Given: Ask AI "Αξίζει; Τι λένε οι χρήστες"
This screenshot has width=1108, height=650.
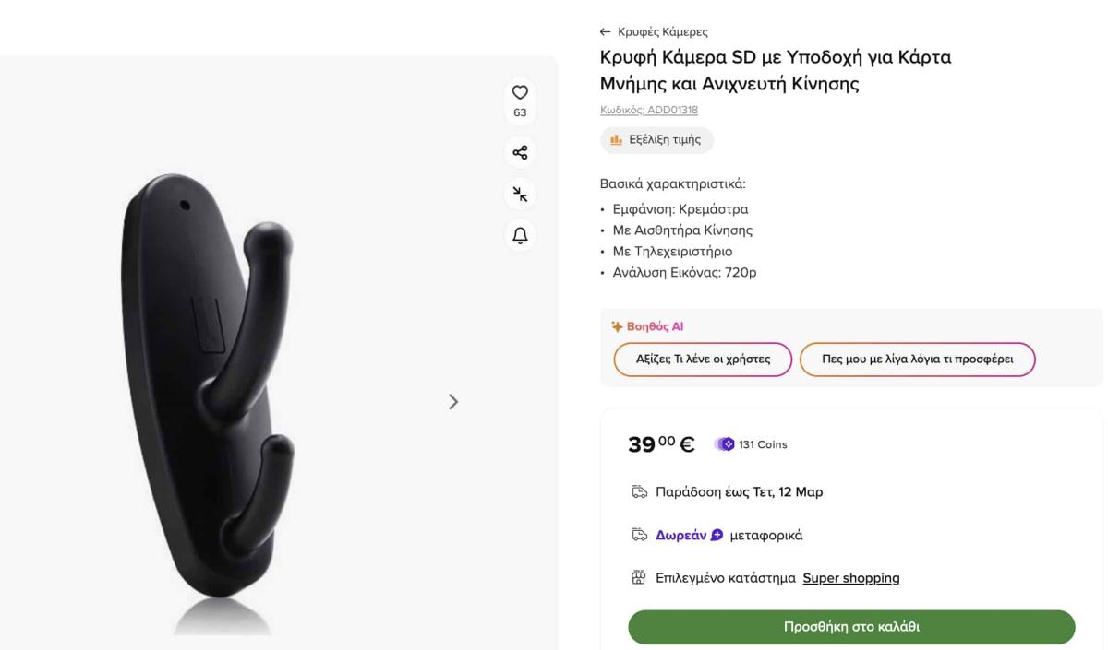Looking at the screenshot, I should click(x=703, y=360).
